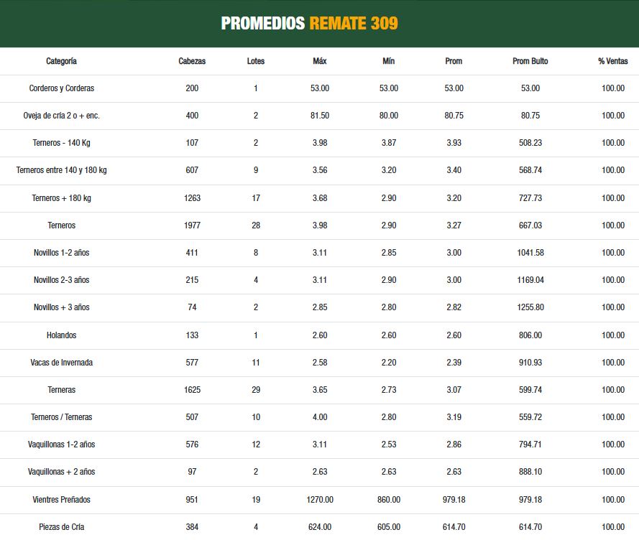Select the "Vaquillonas + 2 años" row label
This screenshot has height=540, width=639.
(x=61, y=472)
